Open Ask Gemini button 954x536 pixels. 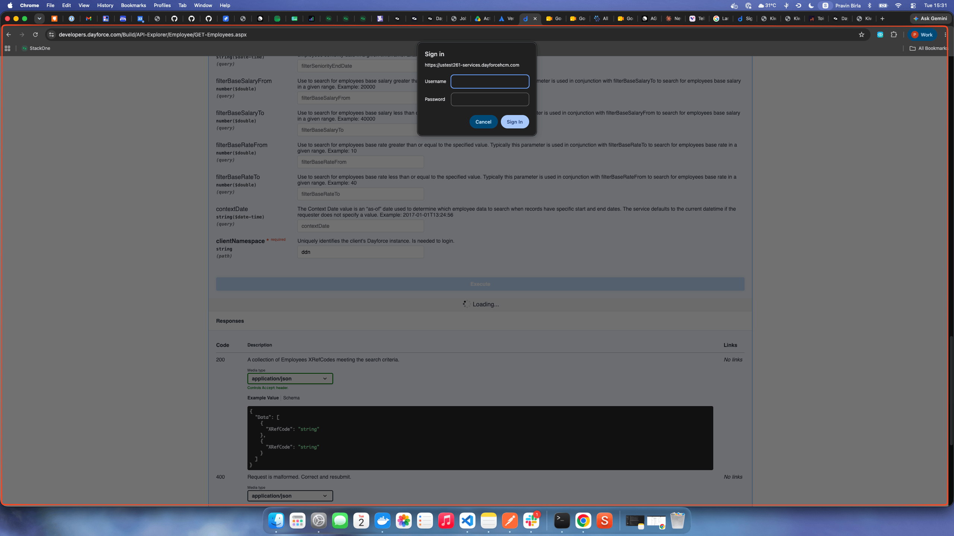point(931,19)
